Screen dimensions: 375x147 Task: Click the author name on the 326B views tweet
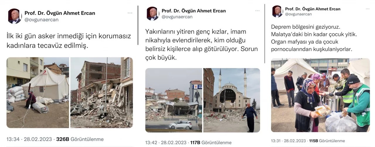[60, 13]
